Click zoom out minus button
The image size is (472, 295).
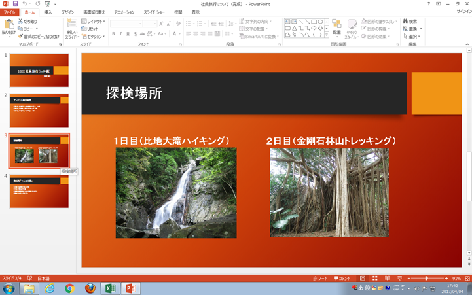click(408, 278)
